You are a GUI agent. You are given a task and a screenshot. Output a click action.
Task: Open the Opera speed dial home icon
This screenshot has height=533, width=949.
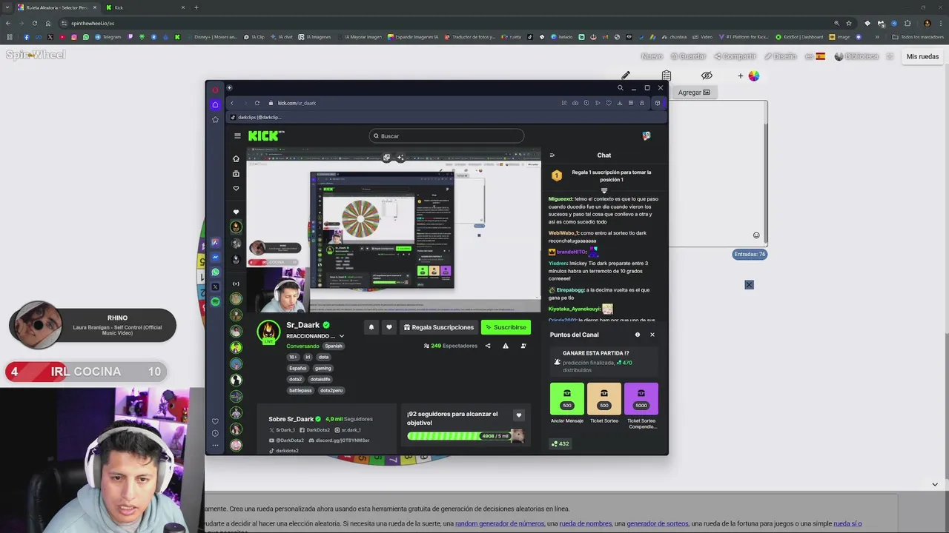pos(215,104)
